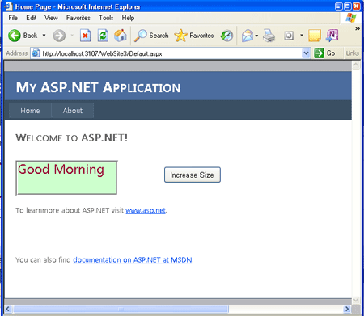Open the Tools menu
The height and width of the screenshot is (316, 364).
pos(106,18)
